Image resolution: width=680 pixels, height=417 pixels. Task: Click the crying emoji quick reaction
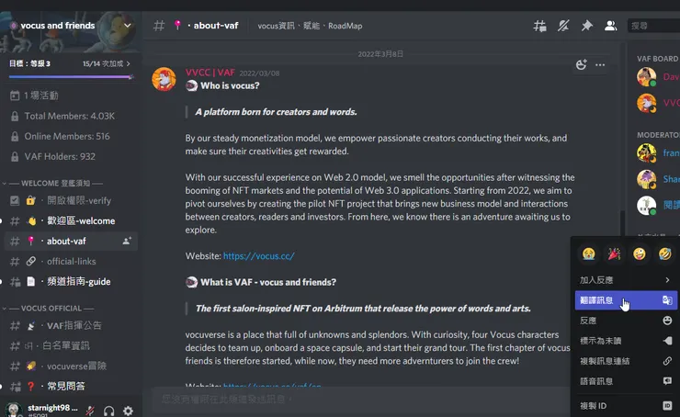click(587, 253)
